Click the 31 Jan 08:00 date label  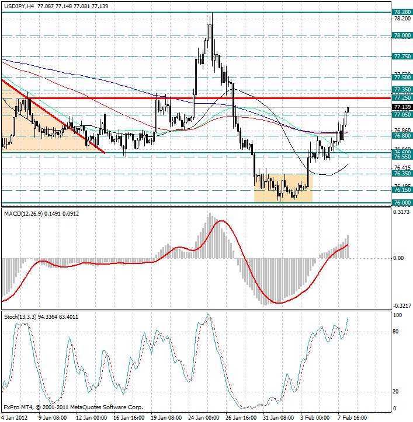(277, 417)
